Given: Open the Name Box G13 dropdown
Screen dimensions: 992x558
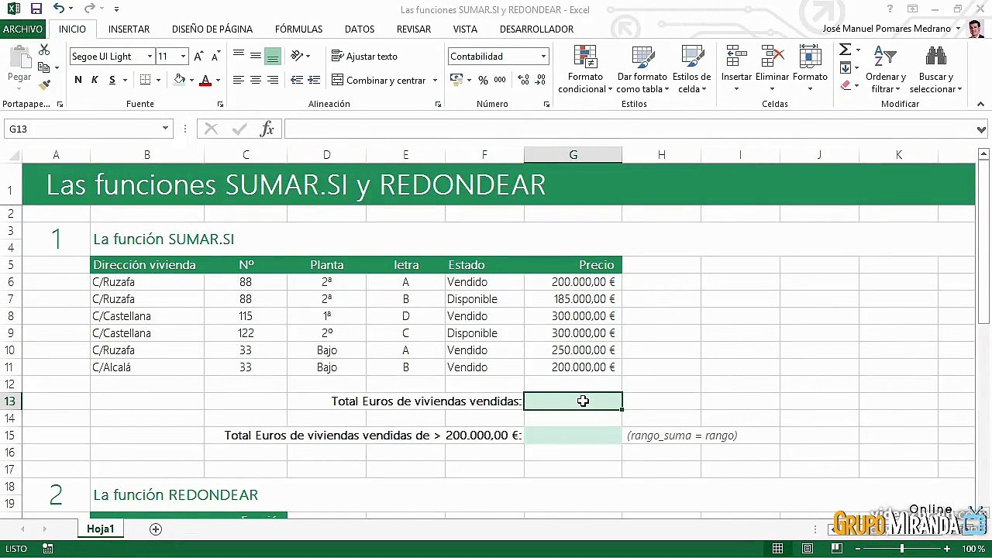Looking at the screenshot, I should click(165, 129).
